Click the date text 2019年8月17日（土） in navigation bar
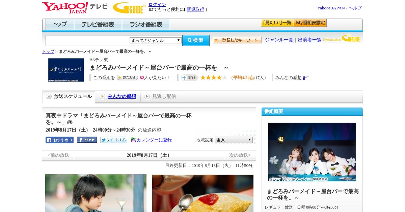The image size is (405, 212). 149,155
